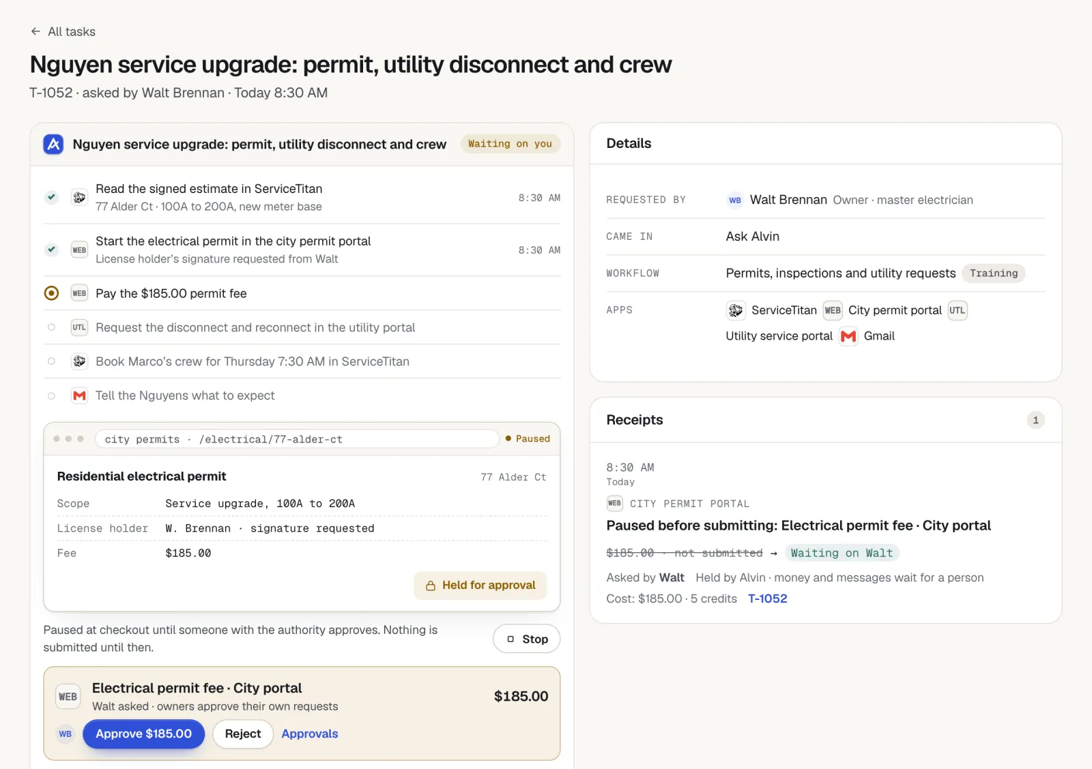Click the Receipts count badge showing 1
The image size is (1092, 769).
point(1035,420)
